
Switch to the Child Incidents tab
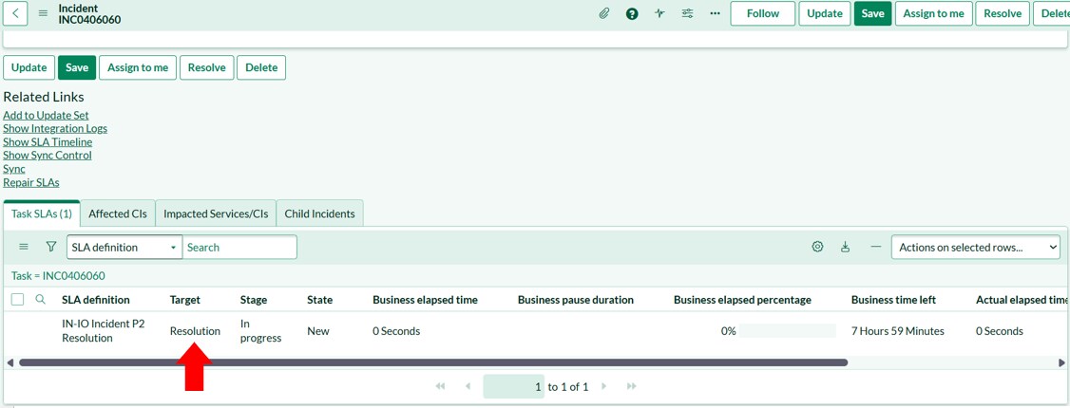[320, 213]
